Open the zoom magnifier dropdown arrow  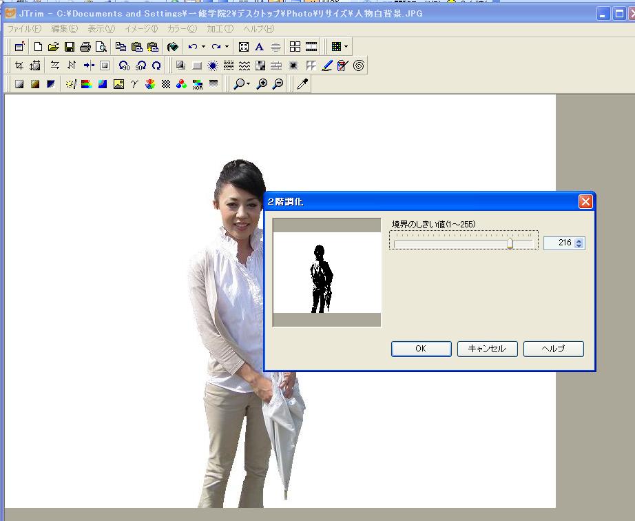(x=248, y=84)
